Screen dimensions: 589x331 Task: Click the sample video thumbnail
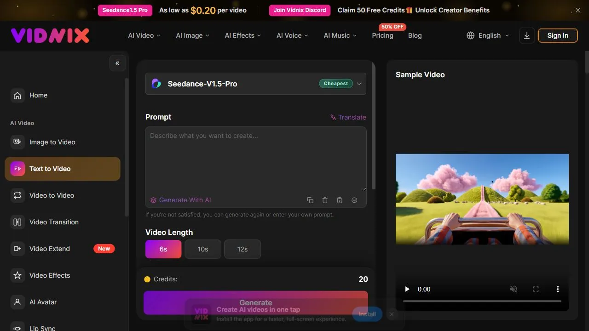[482, 199]
